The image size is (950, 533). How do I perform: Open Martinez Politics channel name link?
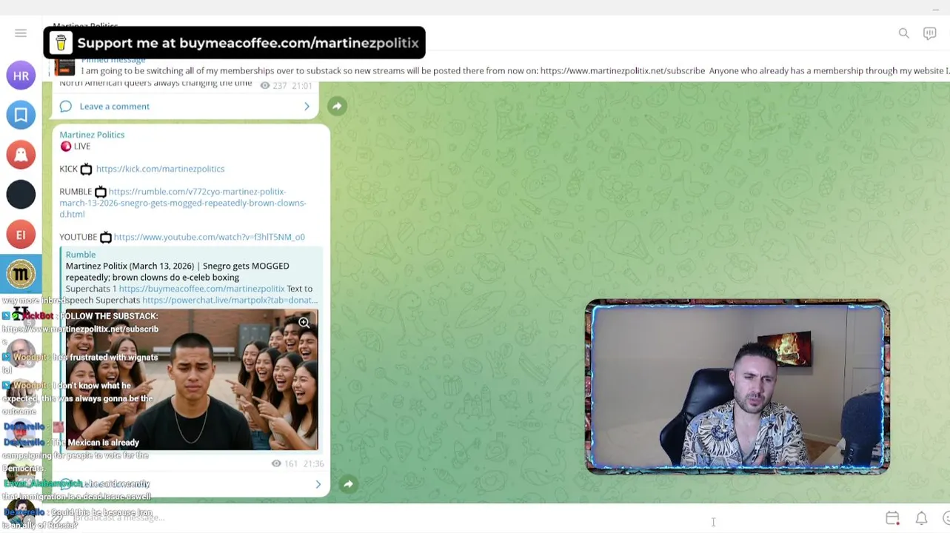(92, 135)
